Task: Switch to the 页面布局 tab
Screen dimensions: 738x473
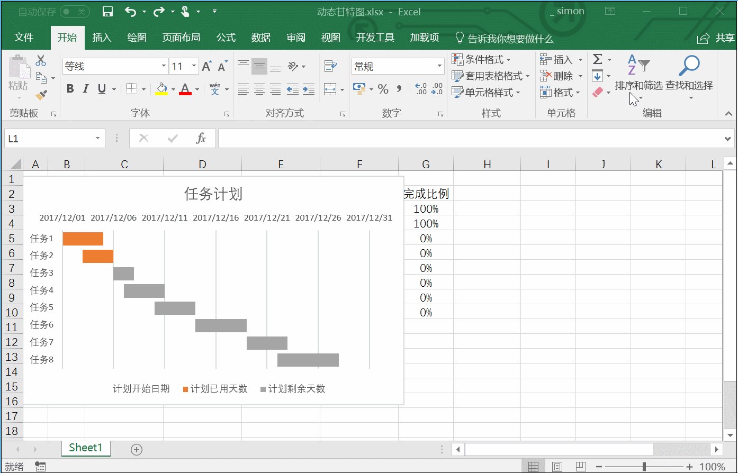Action: pos(181,38)
